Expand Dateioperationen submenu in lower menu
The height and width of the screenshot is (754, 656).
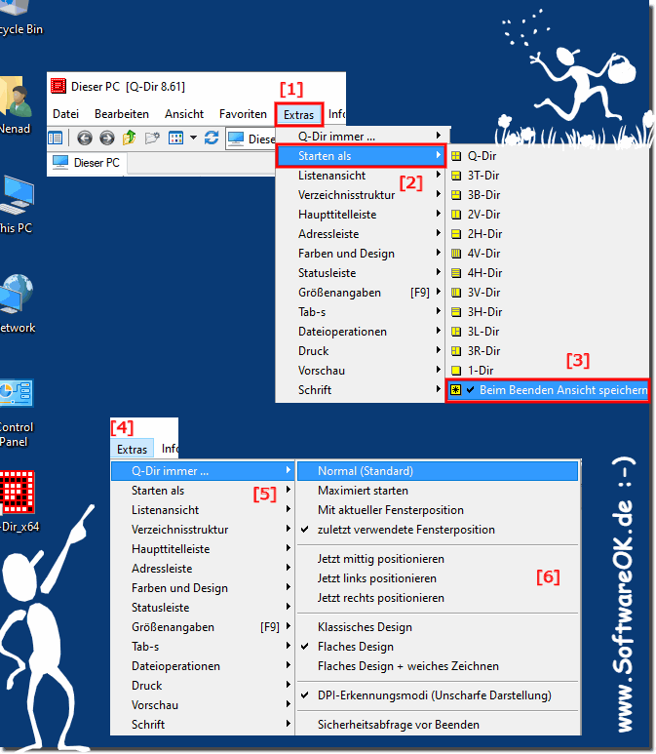203,666
